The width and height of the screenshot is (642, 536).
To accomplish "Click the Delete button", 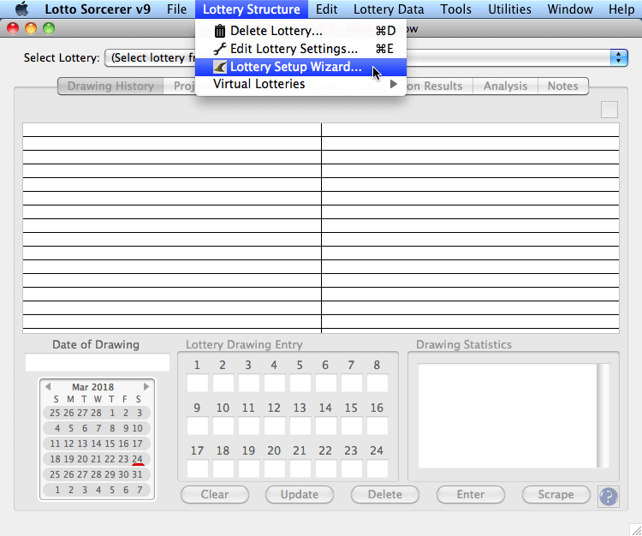I will pos(385,494).
